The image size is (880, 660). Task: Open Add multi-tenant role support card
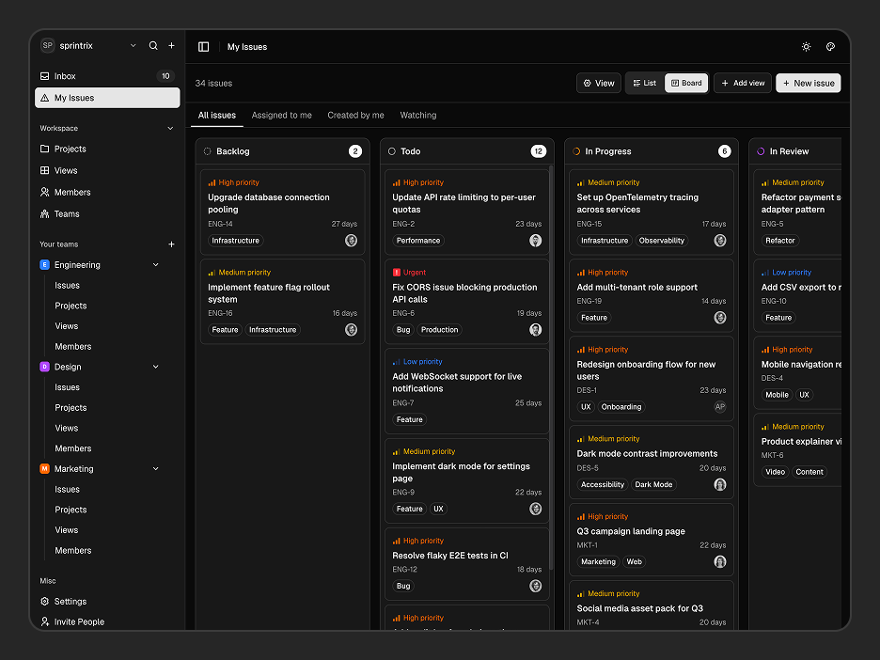(652, 295)
